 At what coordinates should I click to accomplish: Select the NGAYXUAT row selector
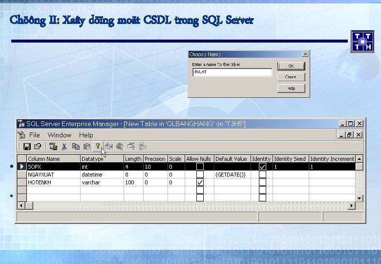[x=22, y=175]
